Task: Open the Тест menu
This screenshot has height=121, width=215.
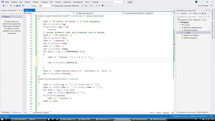Action: click(51, 2)
